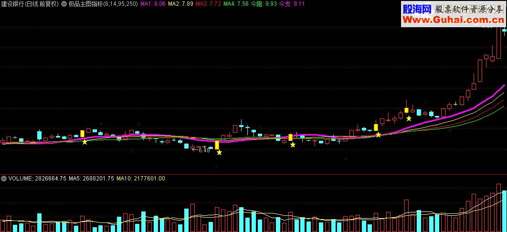Click the MA5: 2688201.75 volume average
507x232 pixels.
click(x=91, y=179)
